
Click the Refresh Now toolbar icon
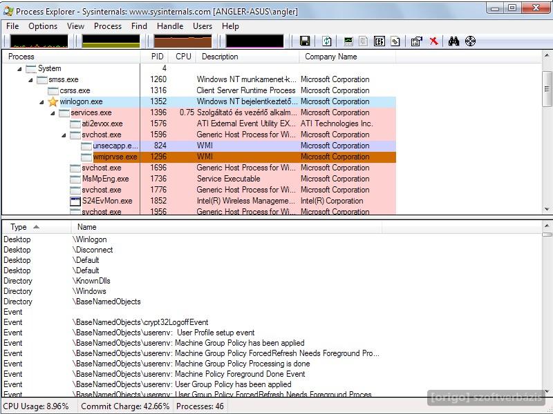coord(327,41)
